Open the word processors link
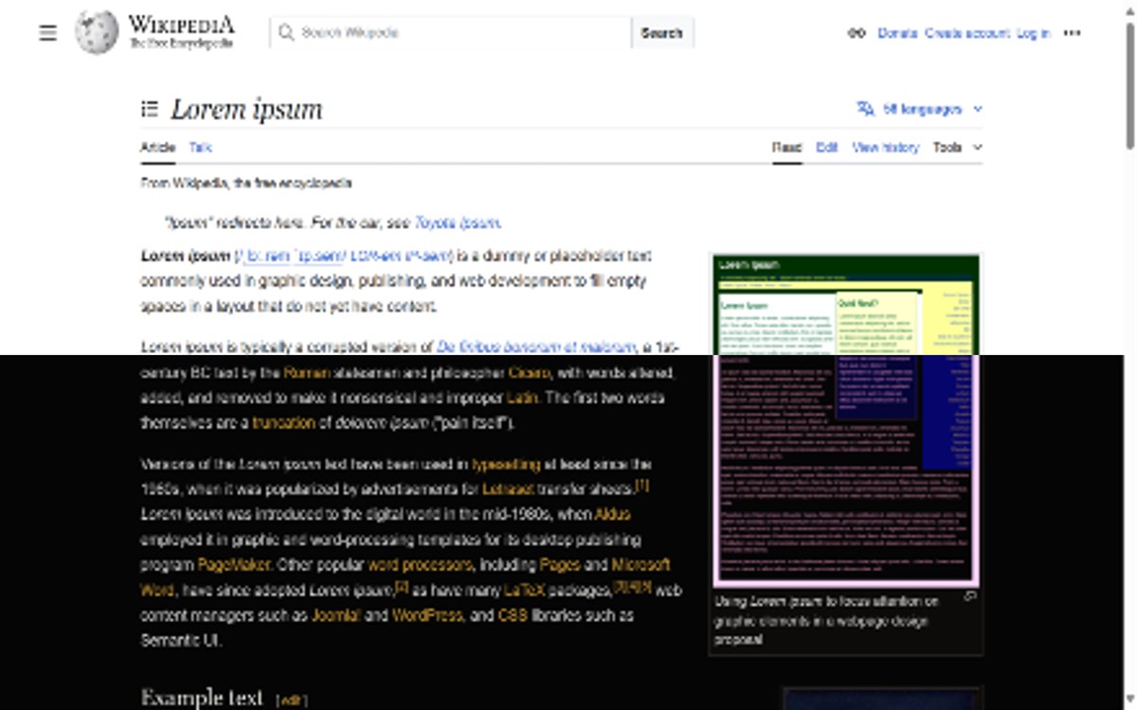The image size is (1137, 710). (420, 565)
